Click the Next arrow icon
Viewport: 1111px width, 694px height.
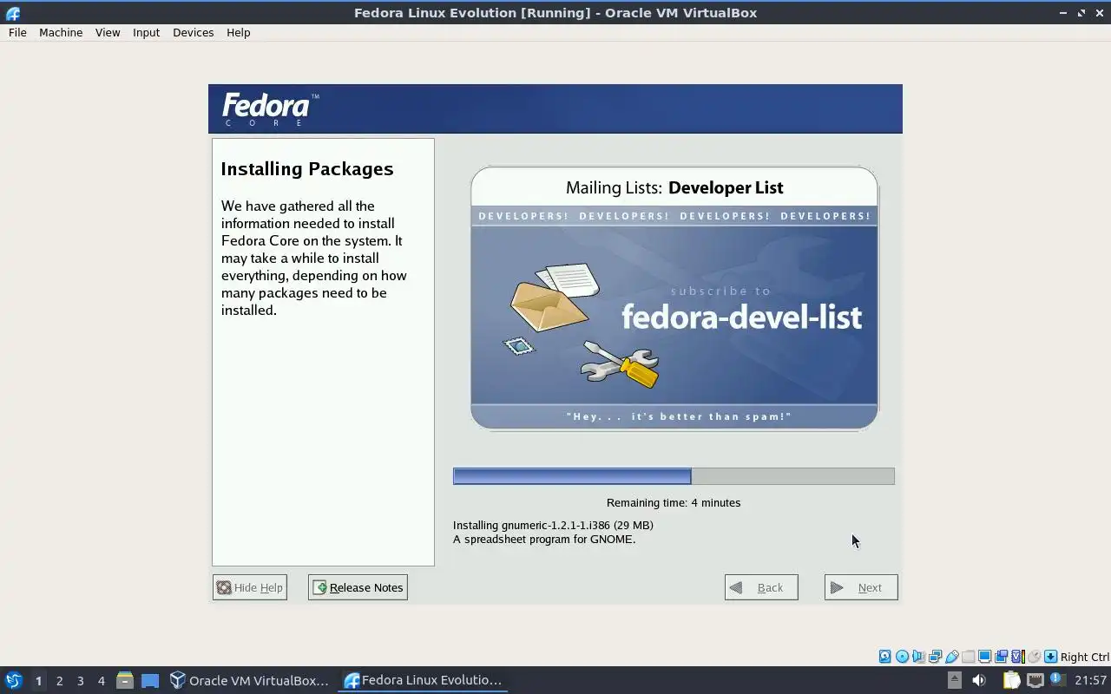click(x=837, y=587)
